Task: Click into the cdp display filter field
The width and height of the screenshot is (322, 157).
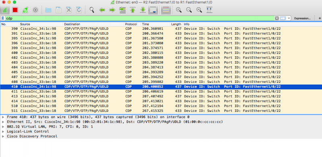Action: pos(140,18)
